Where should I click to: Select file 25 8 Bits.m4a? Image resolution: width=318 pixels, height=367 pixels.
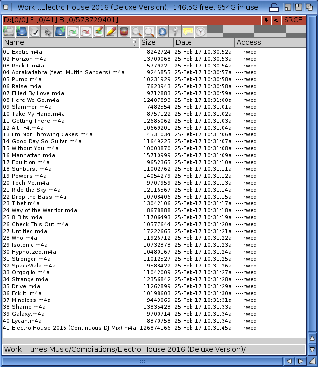(23, 217)
